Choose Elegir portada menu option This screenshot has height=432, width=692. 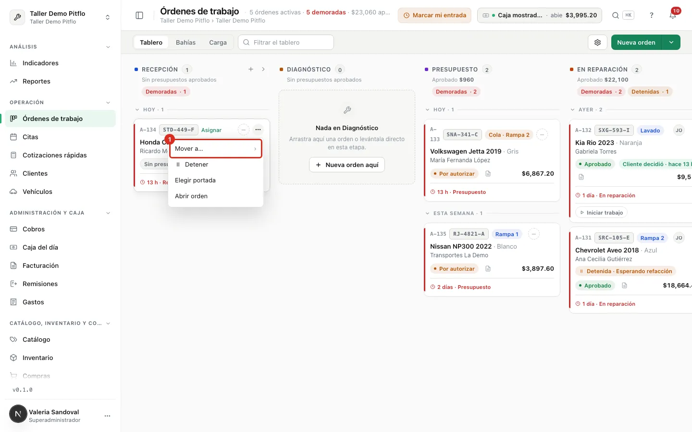tap(216, 180)
